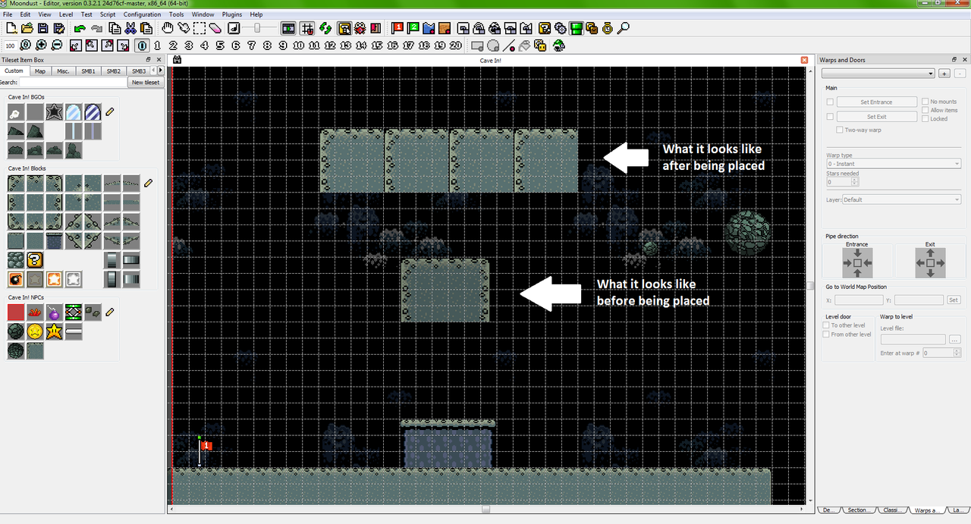Open the Level menu
This screenshot has height=524, width=971.
(66, 14)
